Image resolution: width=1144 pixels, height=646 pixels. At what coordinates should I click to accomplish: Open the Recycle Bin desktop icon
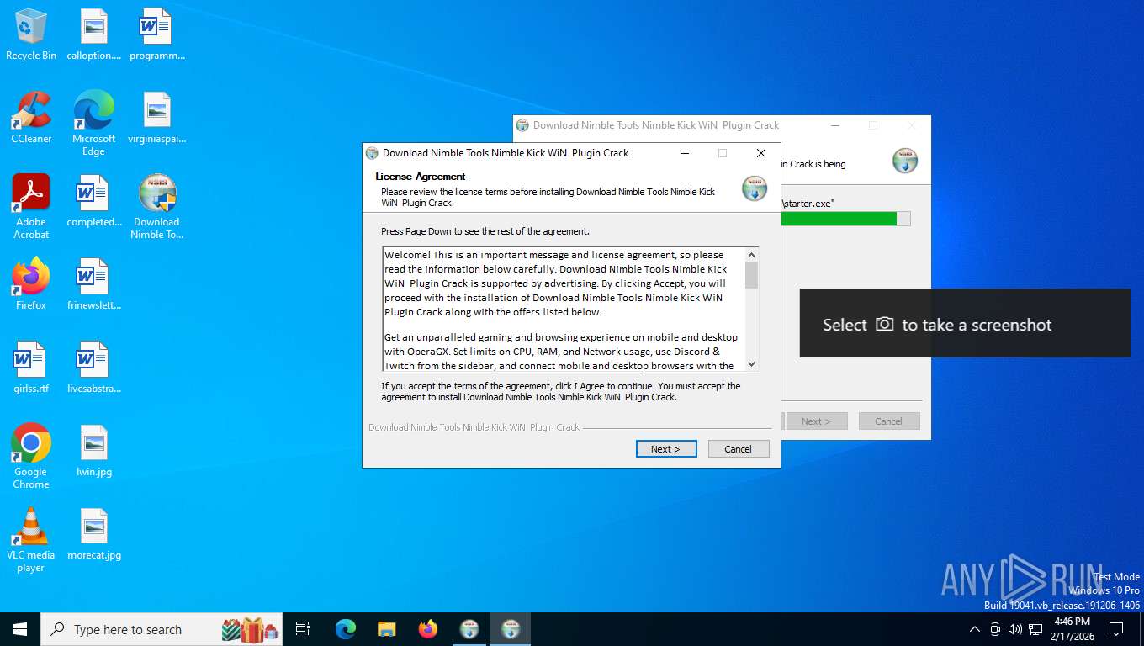coord(31,34)
